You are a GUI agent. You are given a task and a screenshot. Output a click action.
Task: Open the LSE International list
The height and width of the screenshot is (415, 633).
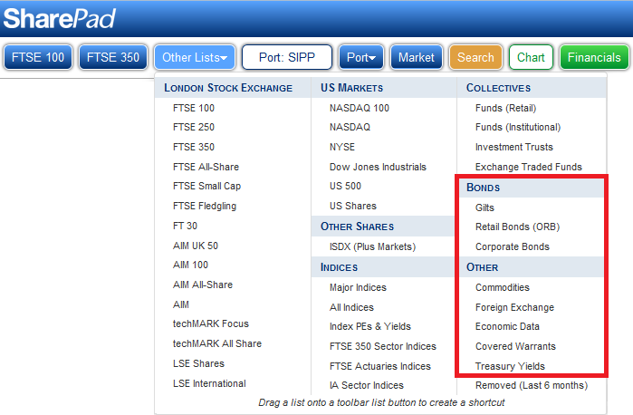point(209,383)
